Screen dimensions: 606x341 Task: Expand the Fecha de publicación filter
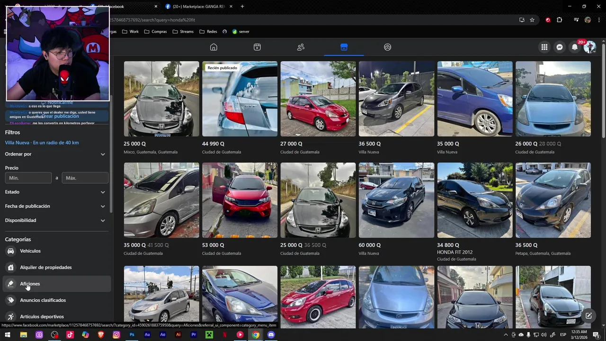click(56, 206)
